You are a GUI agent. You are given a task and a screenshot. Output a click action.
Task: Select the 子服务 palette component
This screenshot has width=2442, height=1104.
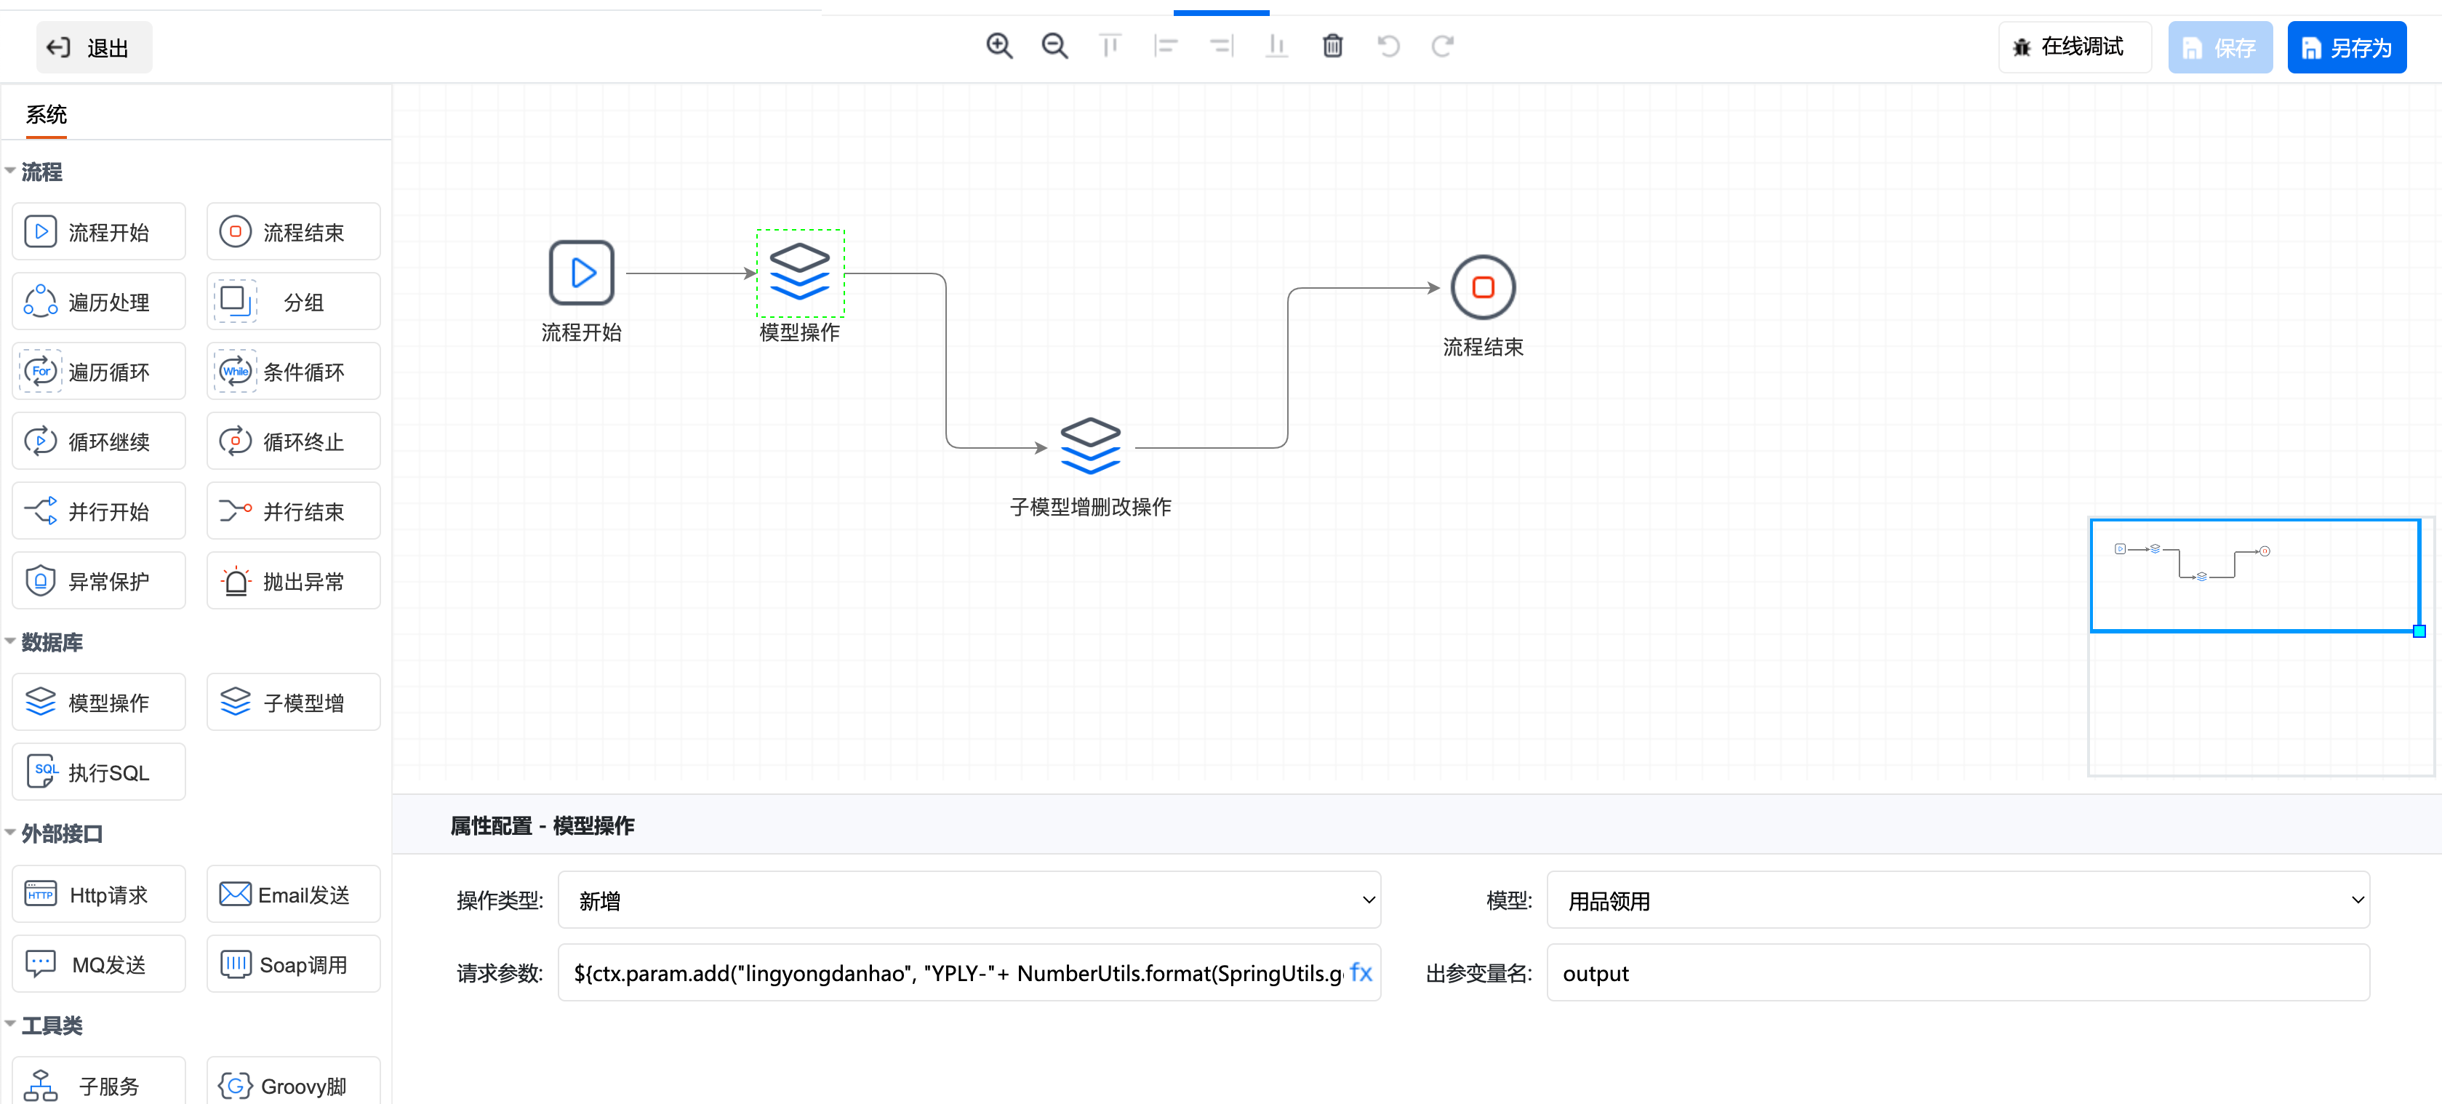click(99, 1081)
